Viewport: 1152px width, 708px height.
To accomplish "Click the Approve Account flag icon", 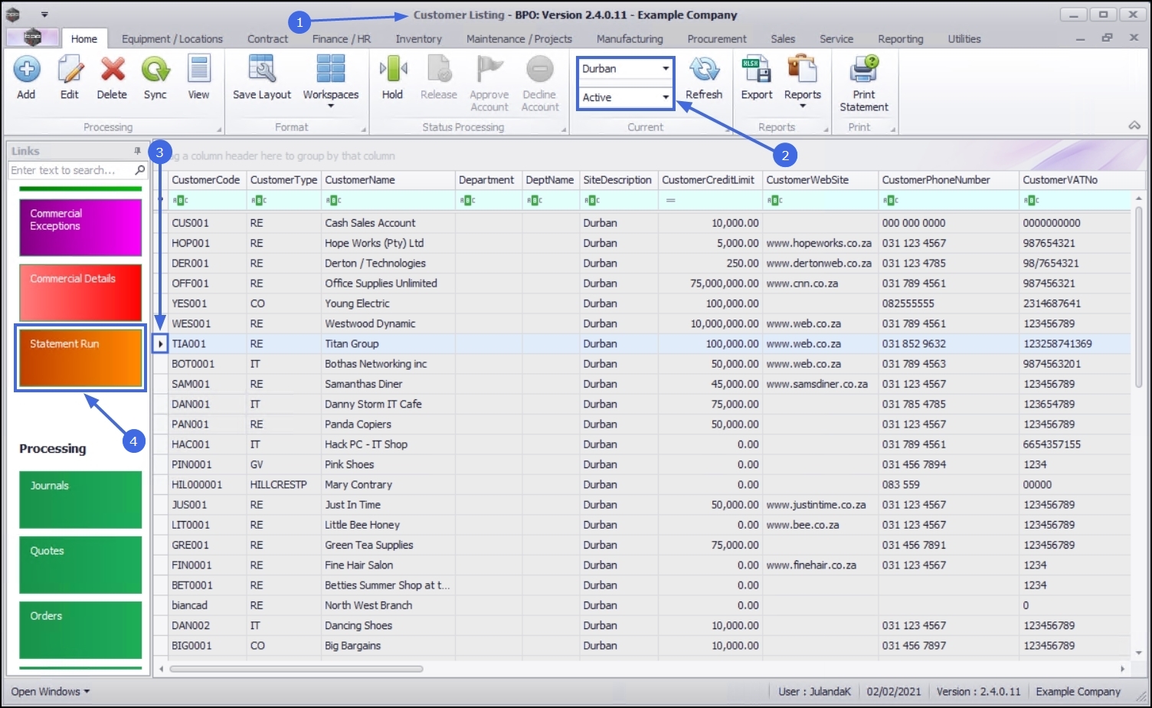I will [489, 69].
